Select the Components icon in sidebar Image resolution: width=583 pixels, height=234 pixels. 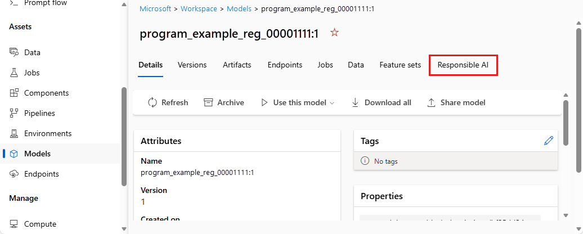14,93
